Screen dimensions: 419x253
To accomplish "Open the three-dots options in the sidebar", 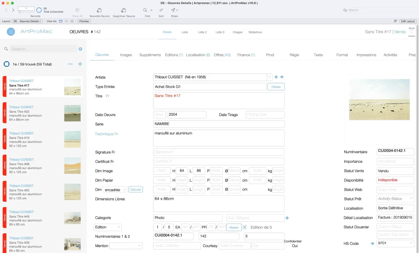I will tap(70, 64).
